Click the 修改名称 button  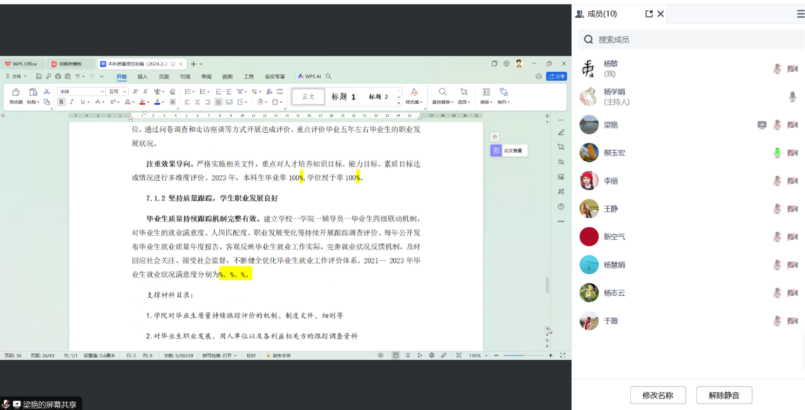click(x=658, y=395)
